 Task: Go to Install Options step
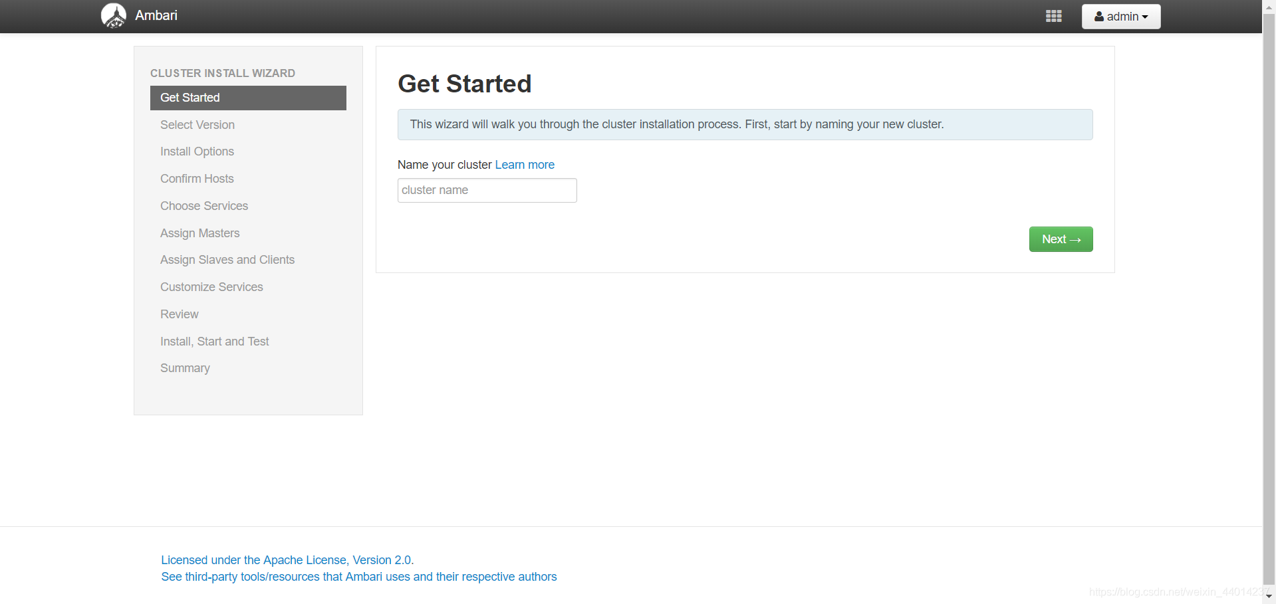197,151
